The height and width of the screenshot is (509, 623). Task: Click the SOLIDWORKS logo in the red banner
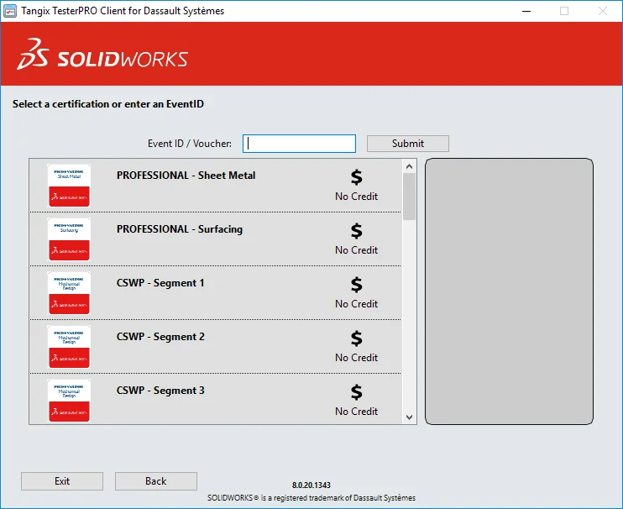(102, 55)
